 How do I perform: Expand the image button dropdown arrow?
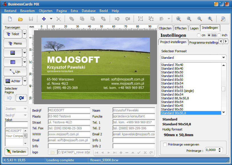tap(25, 53)
